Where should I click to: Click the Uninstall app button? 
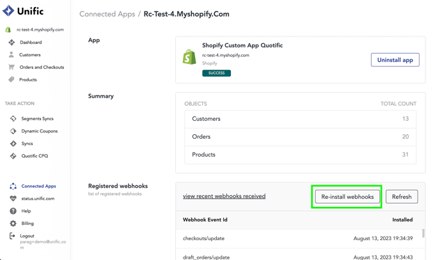tap(395, 59)
